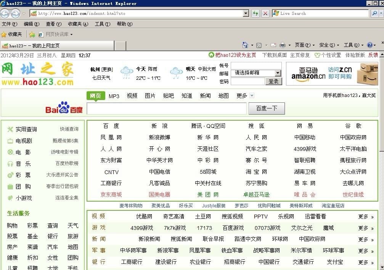Switch to the MP3 search tab
The height and width of the screenshot is (270, 384).
[114, 96]
